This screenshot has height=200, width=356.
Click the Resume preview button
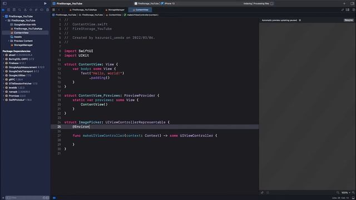349,20
